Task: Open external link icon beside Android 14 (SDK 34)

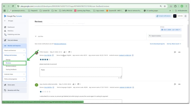Action: click(133, 56)
